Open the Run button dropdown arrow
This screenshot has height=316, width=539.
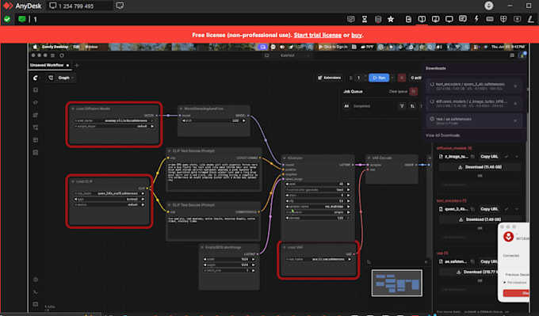392,78
